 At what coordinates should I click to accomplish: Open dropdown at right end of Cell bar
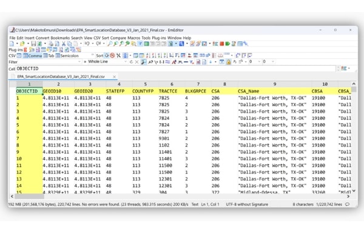[349, 69]
